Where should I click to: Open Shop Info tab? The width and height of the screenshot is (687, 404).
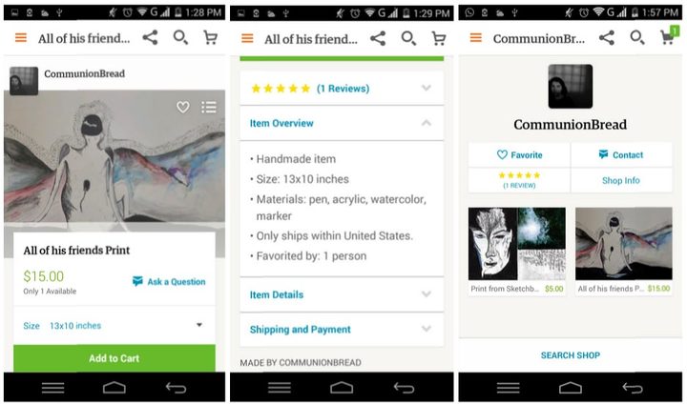pos(621,180)
